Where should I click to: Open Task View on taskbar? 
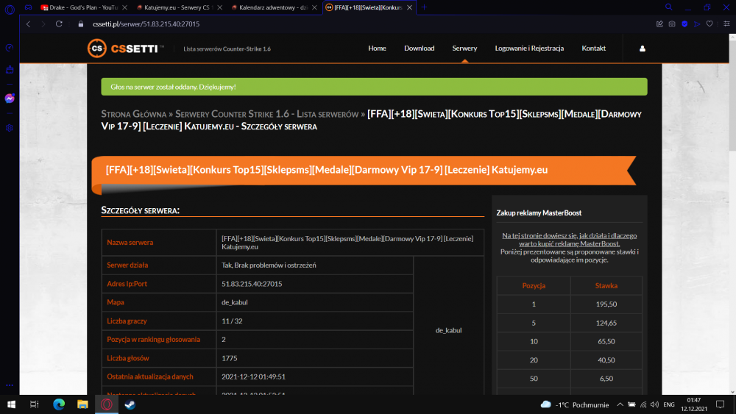(35, 404)
